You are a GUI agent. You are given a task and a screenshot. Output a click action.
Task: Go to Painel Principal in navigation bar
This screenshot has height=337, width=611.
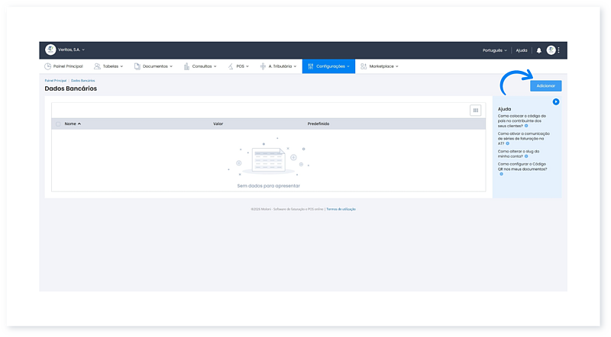click(63, 66)
